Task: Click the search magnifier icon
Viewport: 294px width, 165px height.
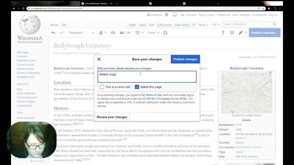Action: [274, 24]
